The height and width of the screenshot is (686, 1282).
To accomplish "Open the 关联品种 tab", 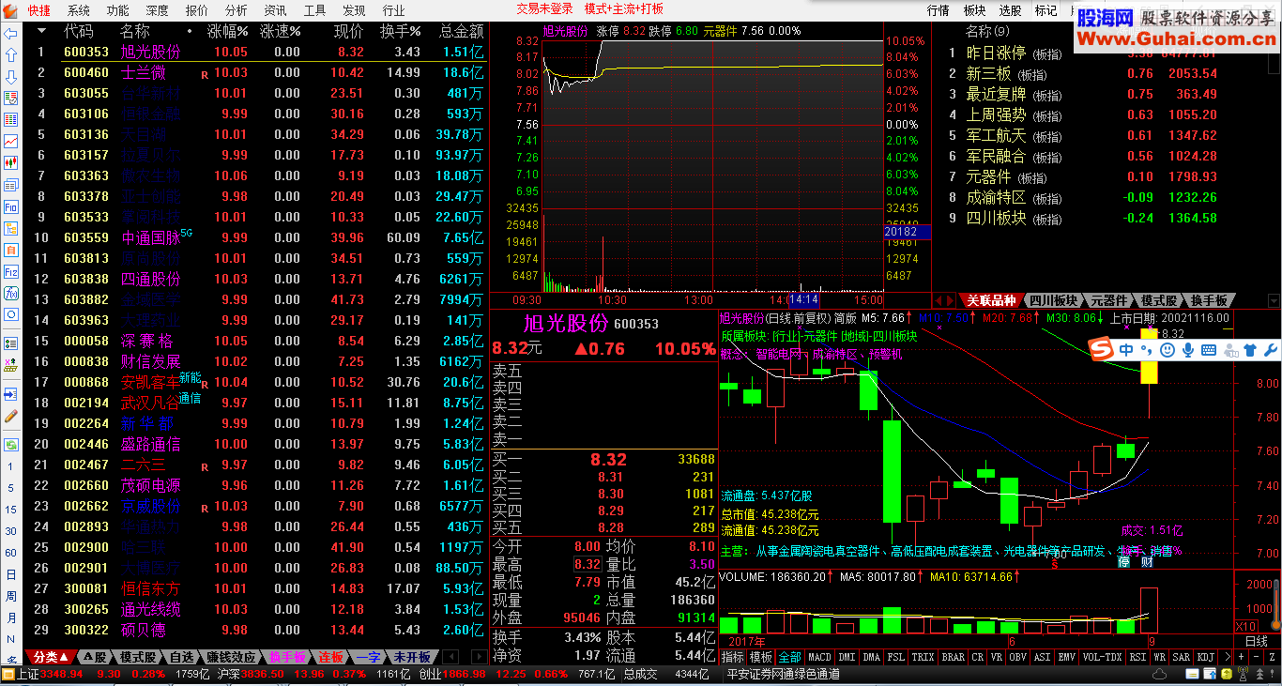I will pos(991,300).
